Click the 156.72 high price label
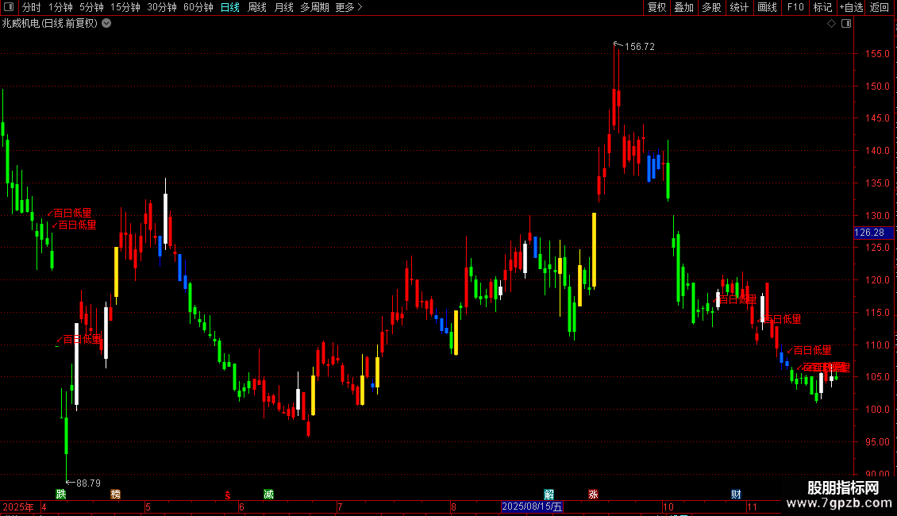Viewport: 897px width, 516px height. point(640,47)
